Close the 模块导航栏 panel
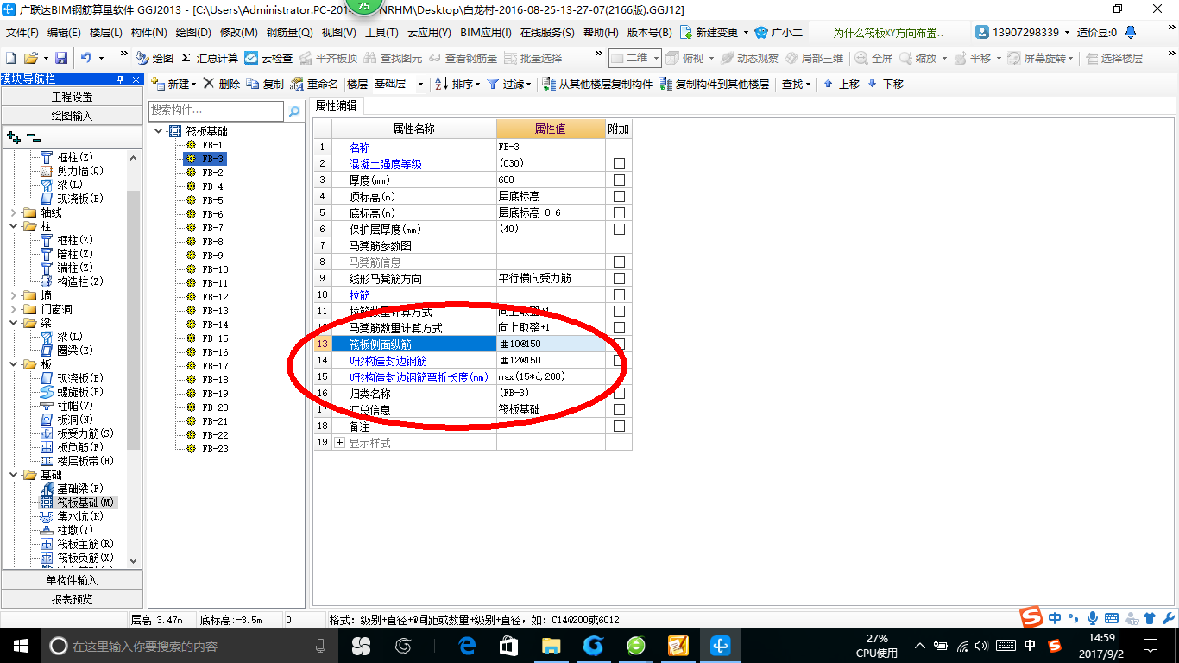Image resolution: width=1179 pixels, height=663 pixels. [x=136, y=79]
